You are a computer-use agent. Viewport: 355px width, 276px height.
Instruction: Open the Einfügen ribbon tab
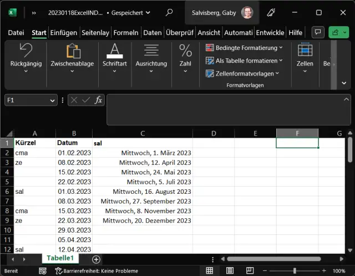pyautogui.click(x=63, y=33)
